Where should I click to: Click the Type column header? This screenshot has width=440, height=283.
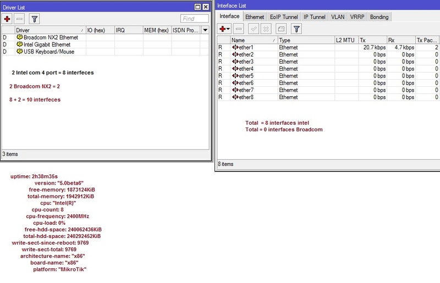306,40
